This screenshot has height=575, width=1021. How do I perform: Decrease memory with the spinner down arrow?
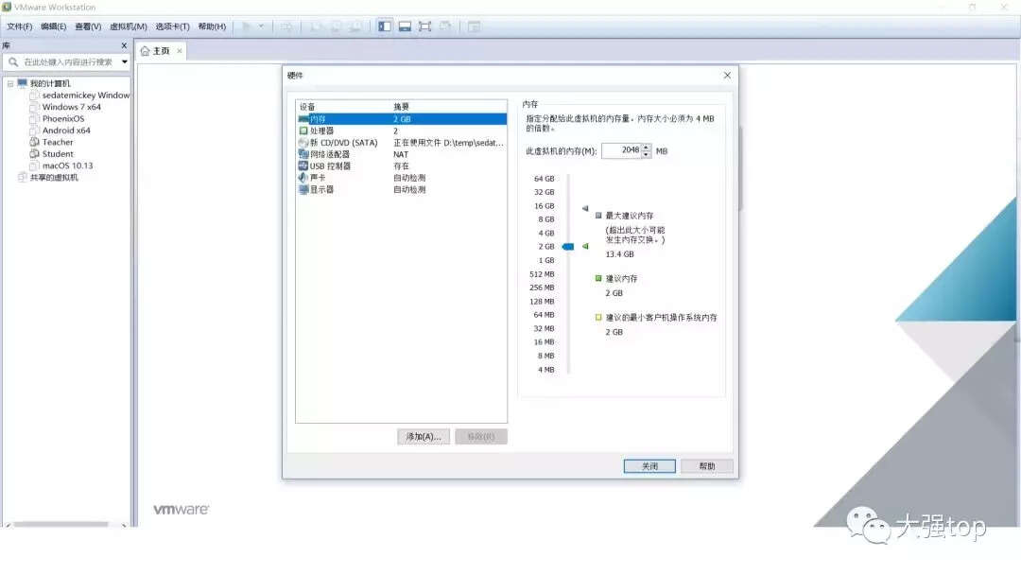point(646,154)
